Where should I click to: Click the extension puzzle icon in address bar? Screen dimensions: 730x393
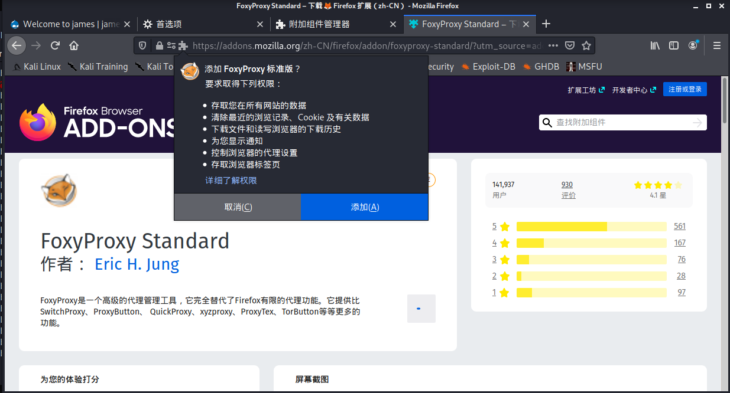[183, 45]
